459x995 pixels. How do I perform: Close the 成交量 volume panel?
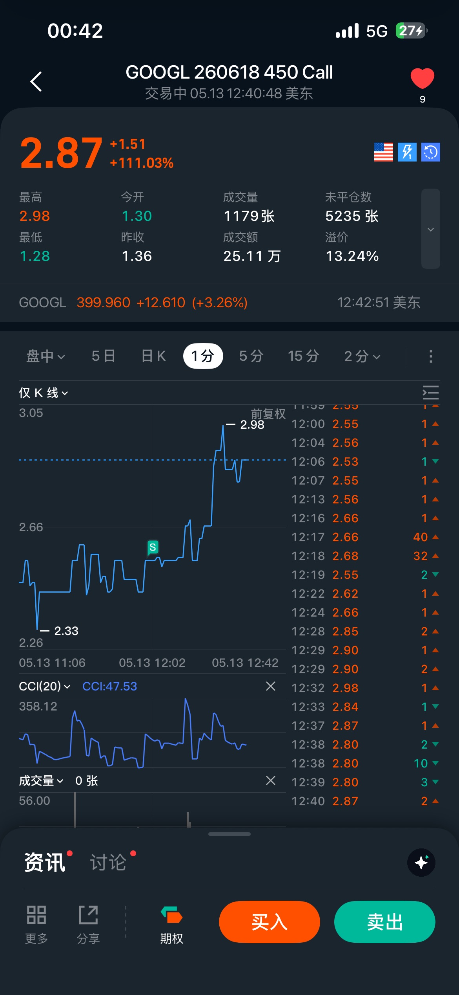point(271,780)
